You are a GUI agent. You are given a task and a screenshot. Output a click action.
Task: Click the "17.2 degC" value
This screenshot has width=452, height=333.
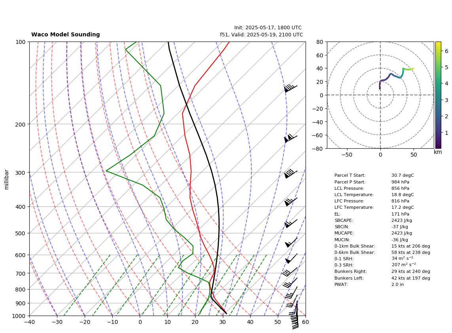click(403, 207)
